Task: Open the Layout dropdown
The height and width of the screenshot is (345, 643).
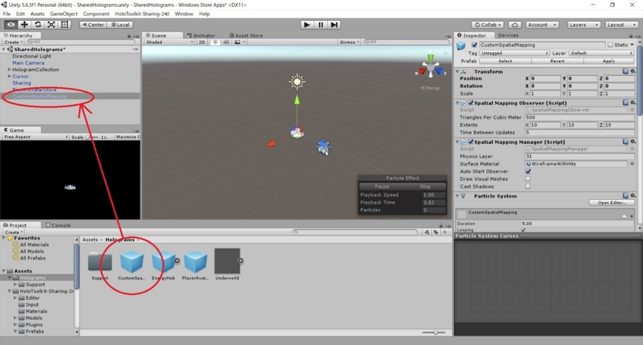Action: pyautogui.click(x=621, y=25)
